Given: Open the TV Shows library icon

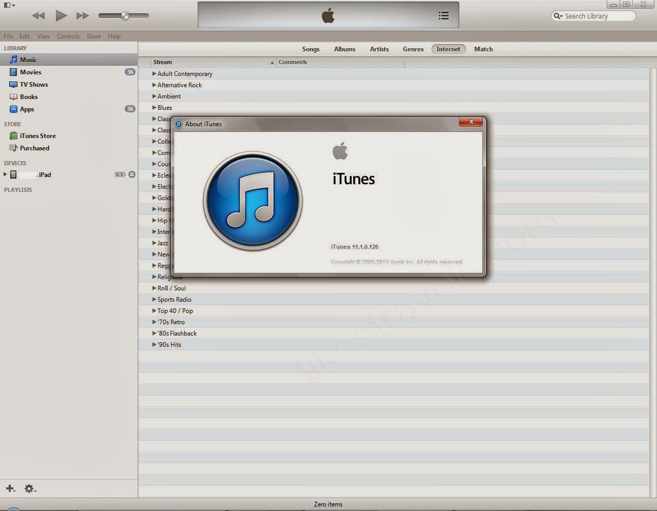Looking at the screenshot, I should tap(13, 84).
